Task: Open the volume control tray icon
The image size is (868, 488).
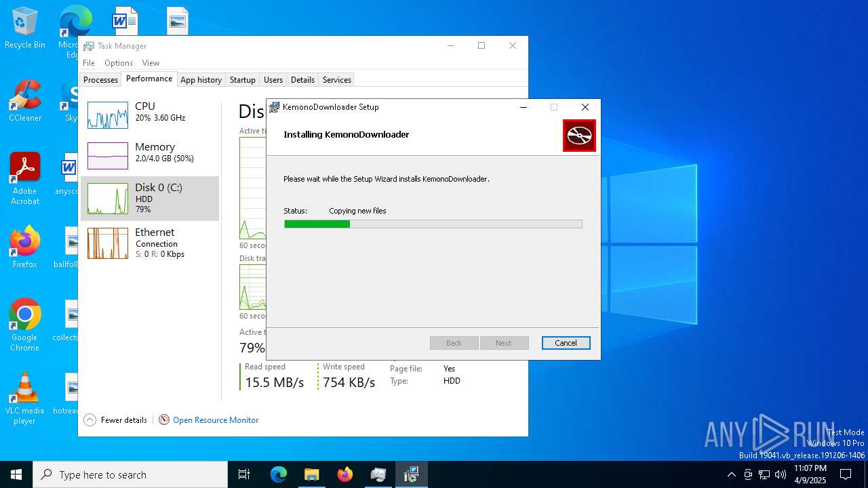Action: [781, 474]
